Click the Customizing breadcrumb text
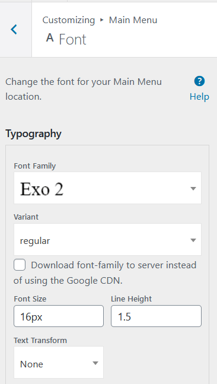The width and height of the screenshot is (217, 384). tap(69, 20)
